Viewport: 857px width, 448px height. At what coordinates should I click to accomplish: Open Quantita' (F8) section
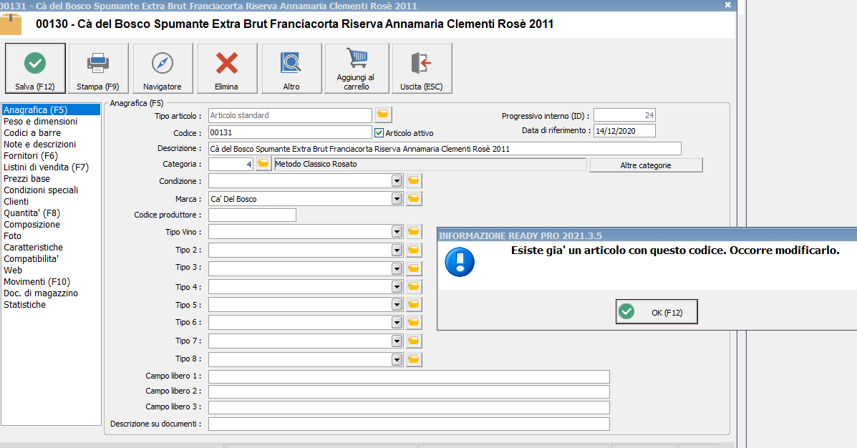point(32,213)
